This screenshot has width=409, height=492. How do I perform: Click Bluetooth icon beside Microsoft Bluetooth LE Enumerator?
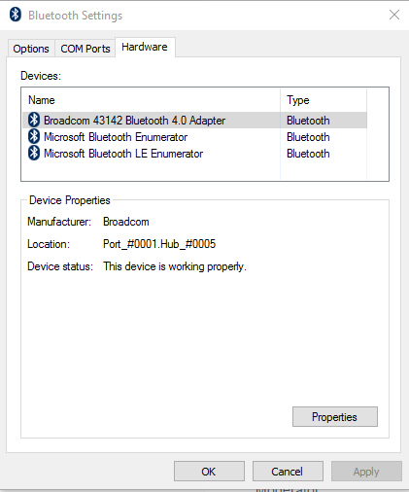pyautogui.click(x=34, y=153)
